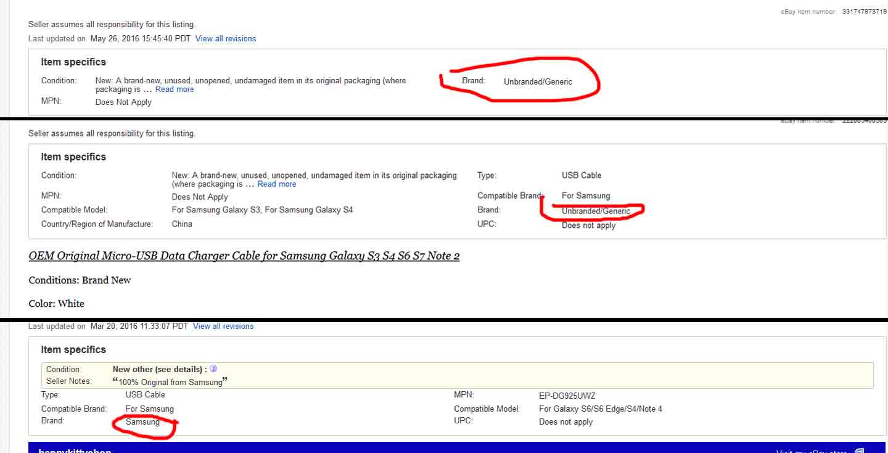Click the UPC "Does not apply" beside China row
Viewport: 888px width, 453px height.
tap(589, 225)
